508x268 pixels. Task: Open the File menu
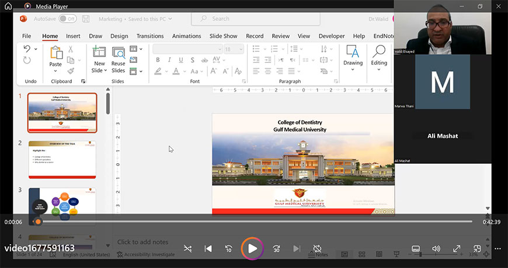26,36
